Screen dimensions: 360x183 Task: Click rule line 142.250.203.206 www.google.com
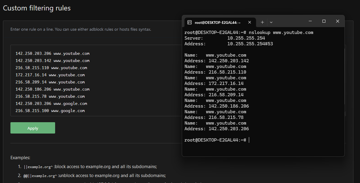(51, 104)
